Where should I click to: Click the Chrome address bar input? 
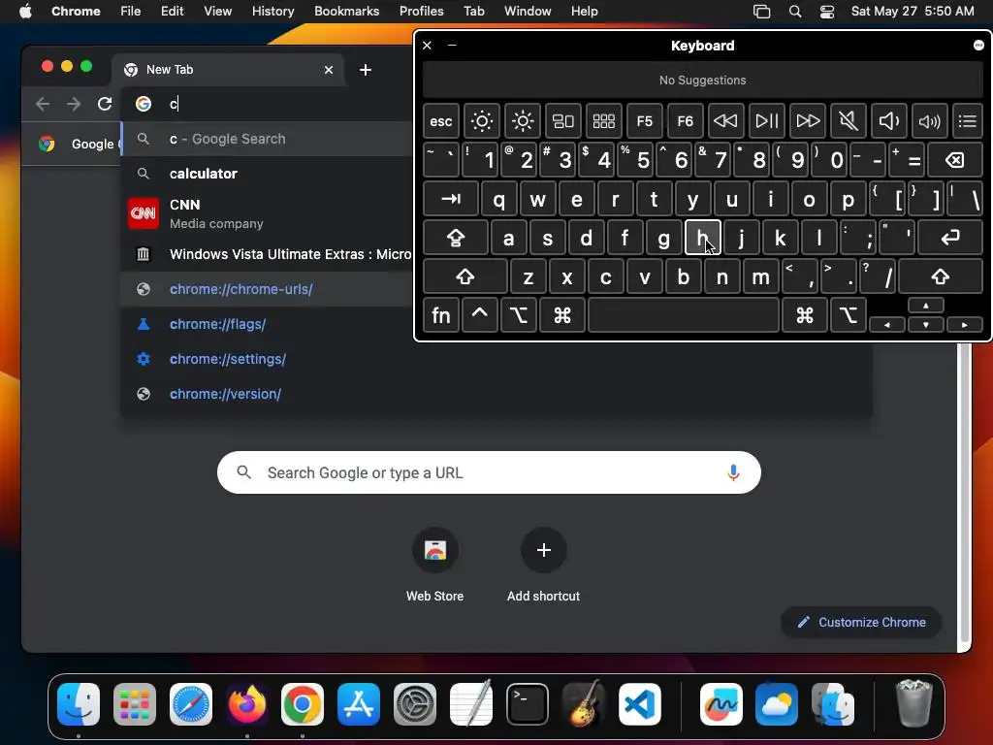[266, 103]
